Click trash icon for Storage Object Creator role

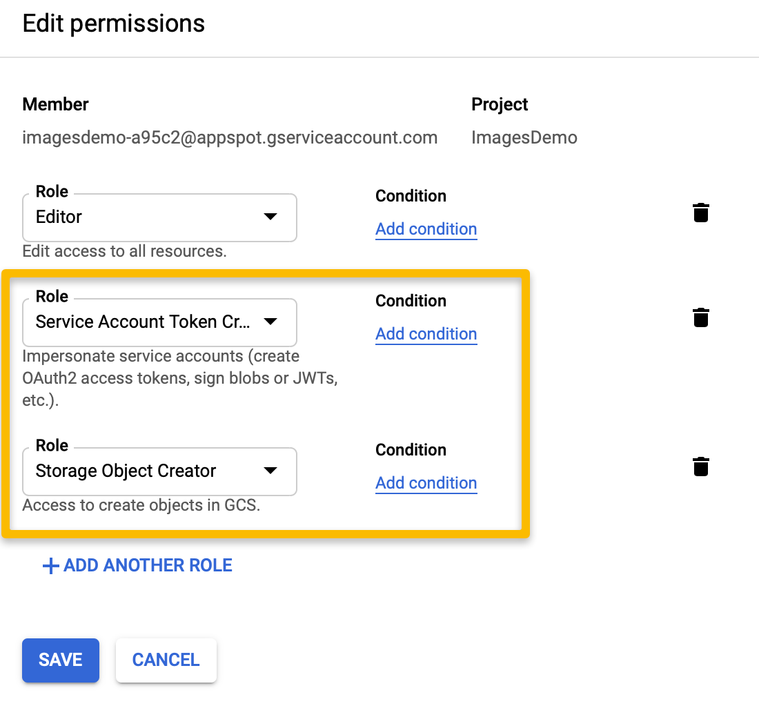tap(700, 467)
